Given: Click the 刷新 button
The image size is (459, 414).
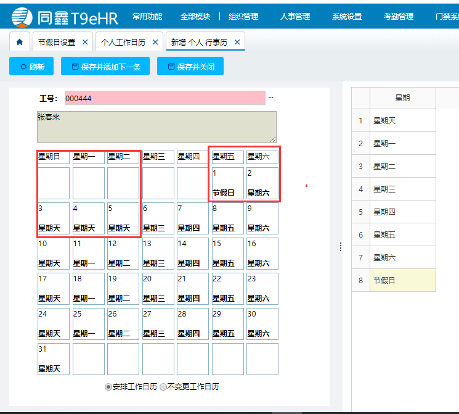Looking at the screenshot, I should (31, 67).
